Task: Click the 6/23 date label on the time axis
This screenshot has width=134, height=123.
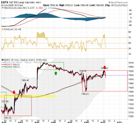Action: 119,122
